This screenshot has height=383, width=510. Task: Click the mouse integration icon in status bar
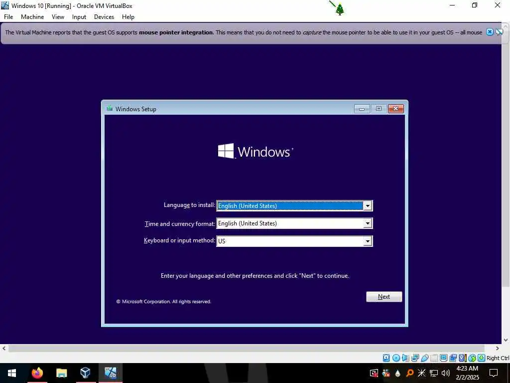point(472,358)
